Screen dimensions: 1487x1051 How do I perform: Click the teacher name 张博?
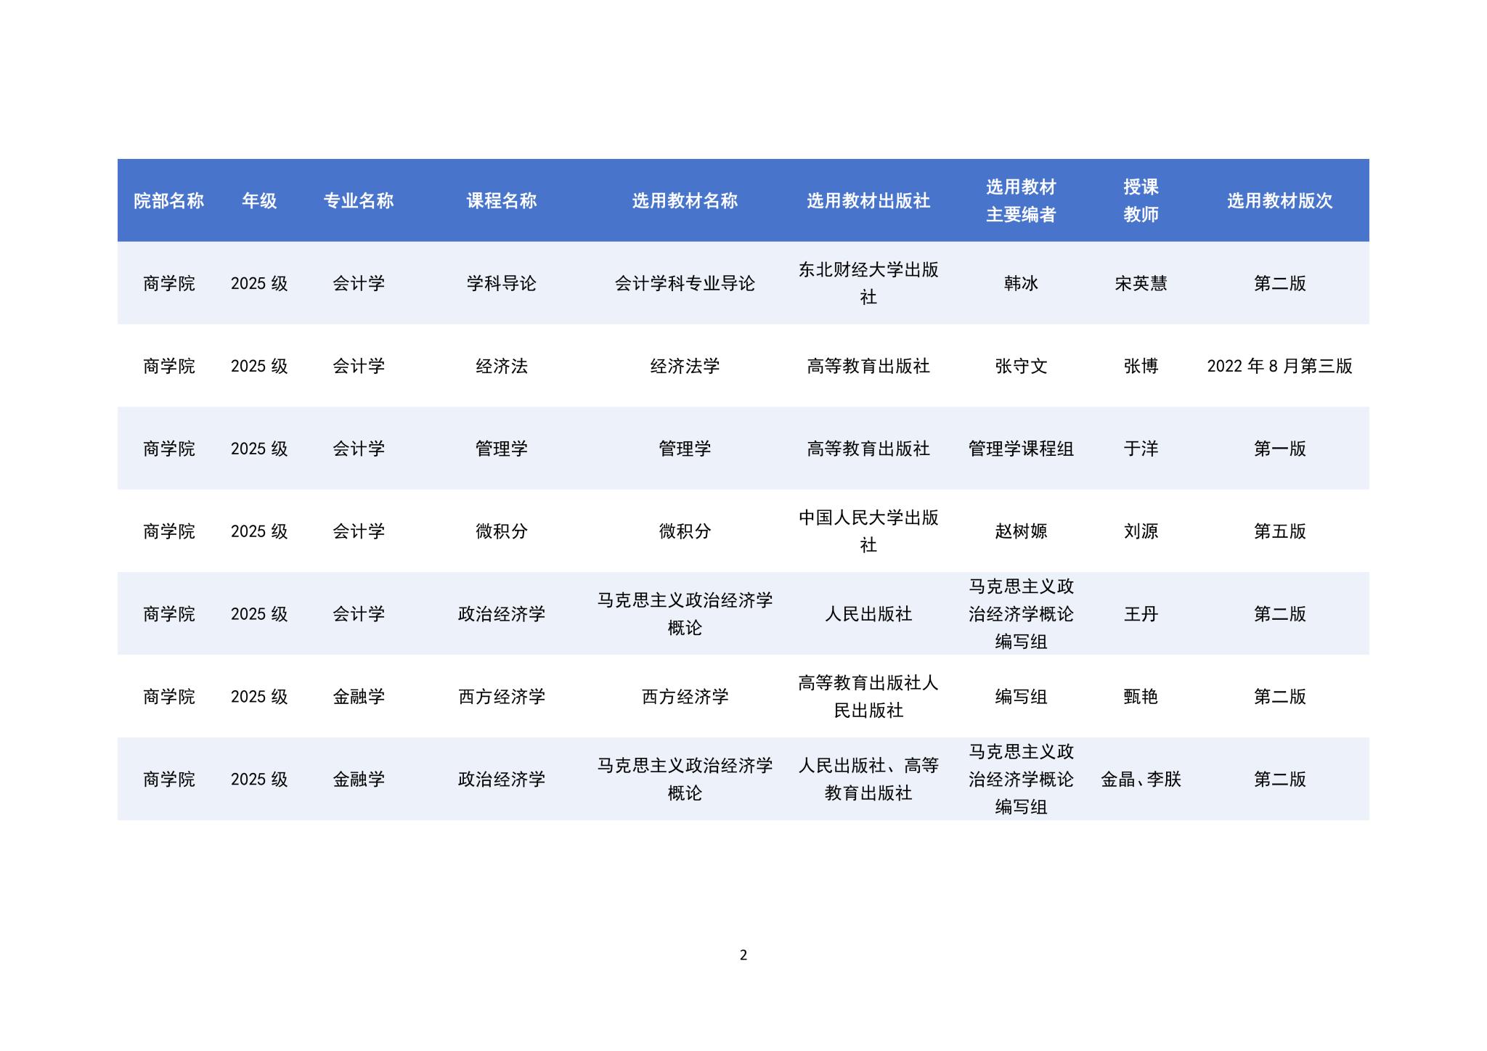1141,367
